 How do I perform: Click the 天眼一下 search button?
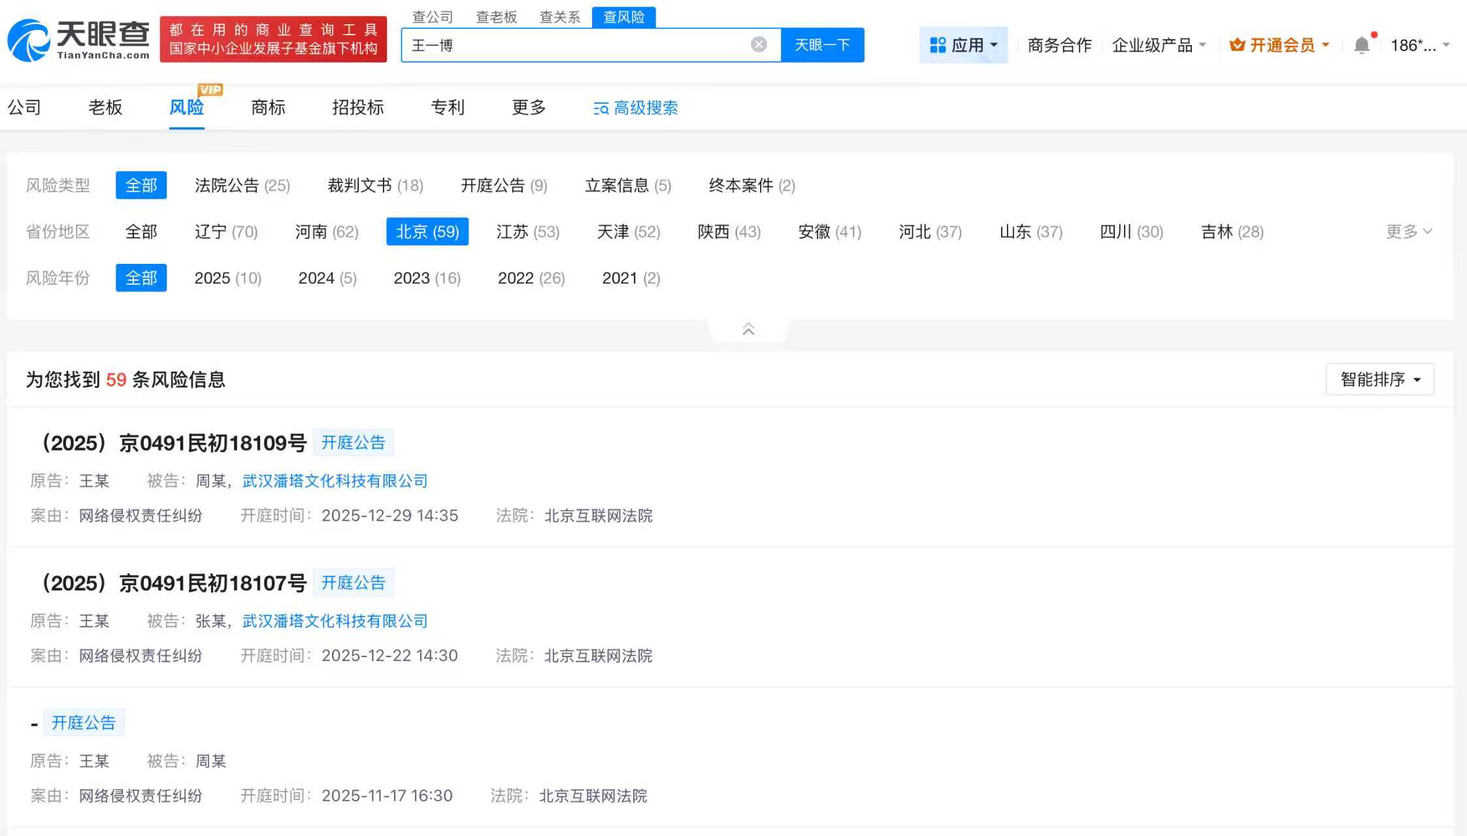coord(821,44)
